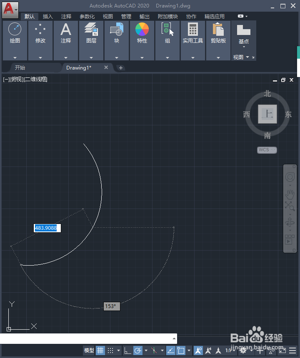This screenshot has height=358, width=300.
Task: Select the Pan hand tool in nav bar
Action: (x=290, y=194)
